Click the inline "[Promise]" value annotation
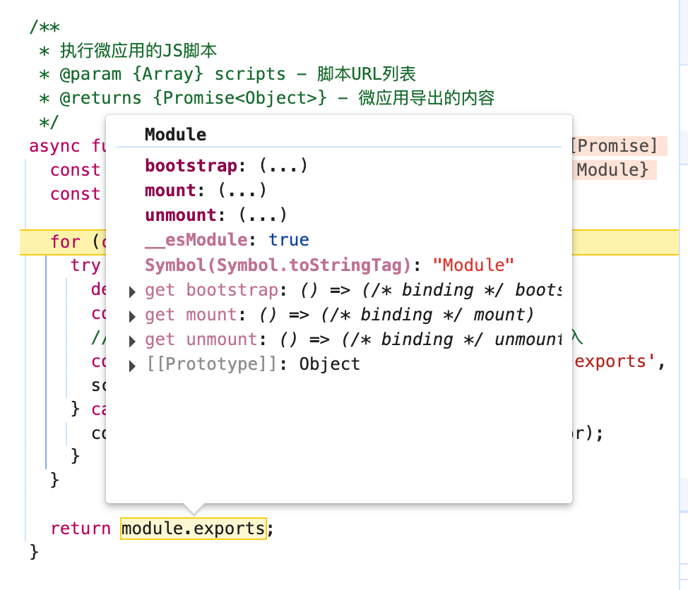Screen dimensions: 688x590 point(618,146)
